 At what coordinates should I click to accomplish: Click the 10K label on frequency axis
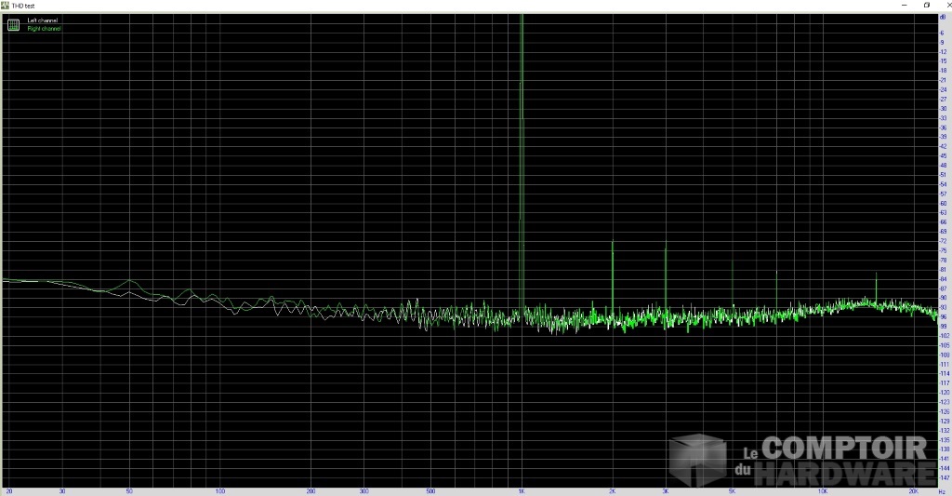pos(823,490)
